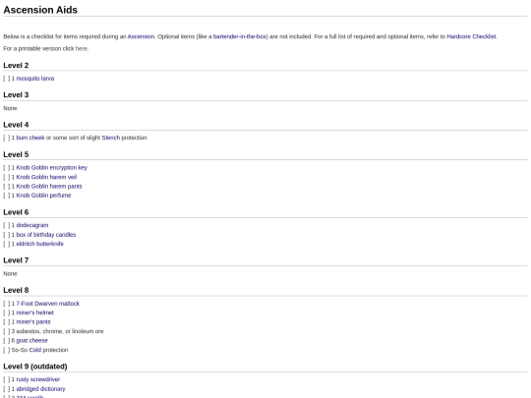Image resolution: width=531 pixels, height=398 pixels.
Task: Open the Hardcore Checklist link
Action: (471, 36)
